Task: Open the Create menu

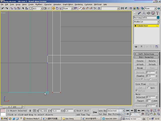Action: click(x=31, y=4)
